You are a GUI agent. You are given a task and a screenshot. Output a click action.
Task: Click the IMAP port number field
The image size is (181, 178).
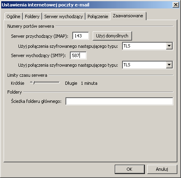click(x=81, y=36)
